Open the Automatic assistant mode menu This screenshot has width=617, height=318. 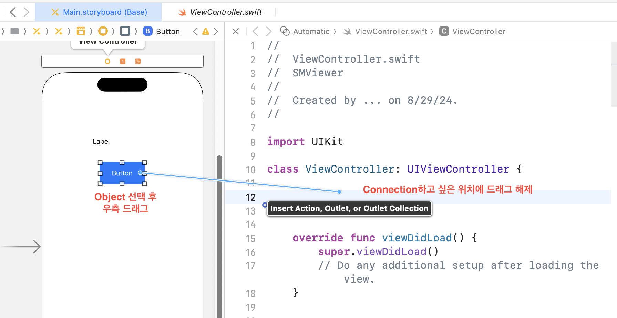(x=311, y=31)
